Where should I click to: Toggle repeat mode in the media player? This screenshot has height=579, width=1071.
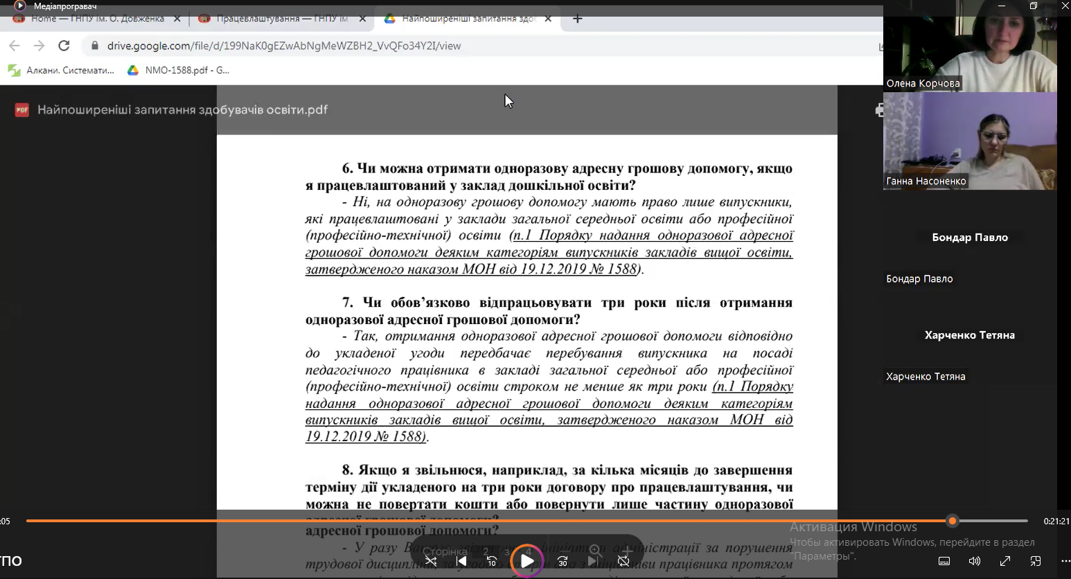click(x=623, y=561)
